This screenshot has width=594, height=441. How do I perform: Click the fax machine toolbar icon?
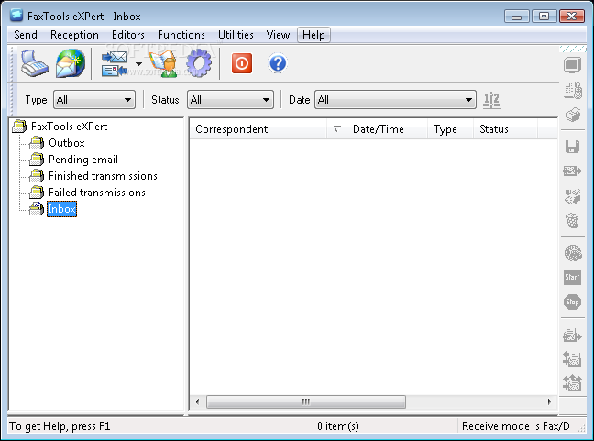(35, 63)
